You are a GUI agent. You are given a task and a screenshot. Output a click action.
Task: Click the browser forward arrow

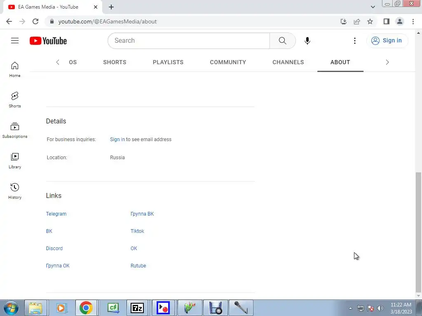[x=22, y=21]
